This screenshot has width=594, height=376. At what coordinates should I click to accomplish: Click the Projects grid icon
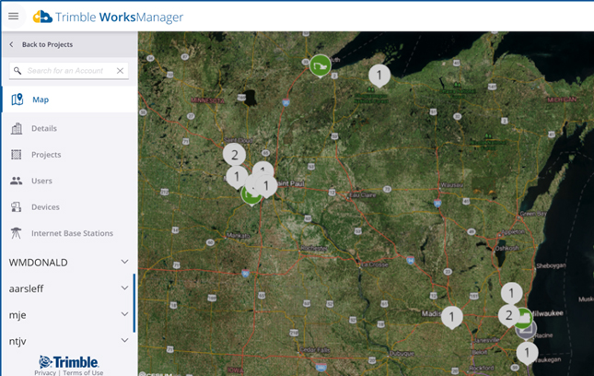(17, 155)
